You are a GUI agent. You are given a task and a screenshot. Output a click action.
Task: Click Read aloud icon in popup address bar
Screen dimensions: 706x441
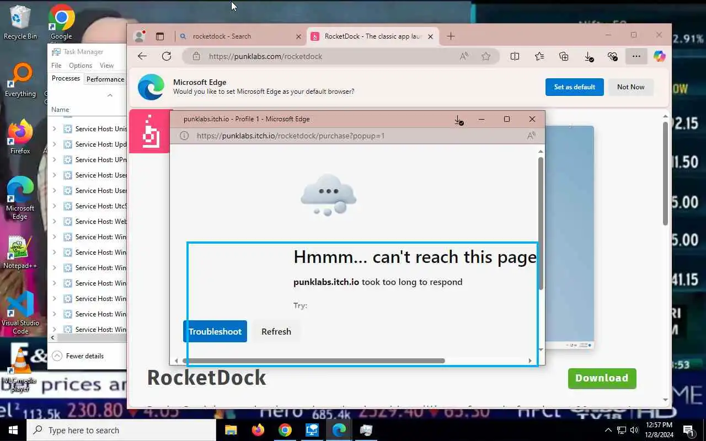531,136
